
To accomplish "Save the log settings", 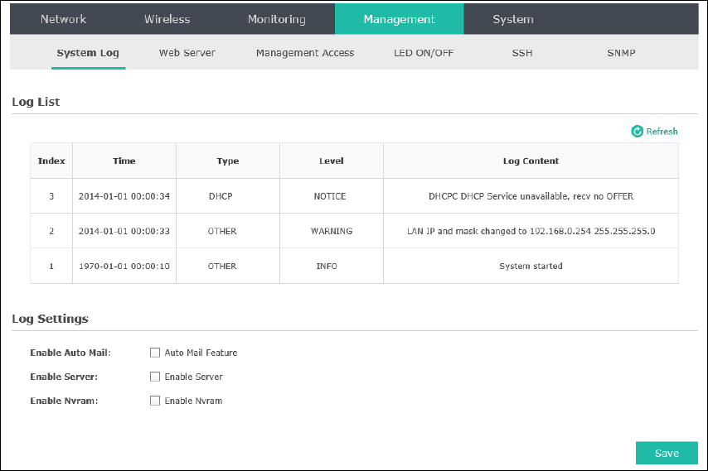I will pyautogui.click(x=667, y=453).
